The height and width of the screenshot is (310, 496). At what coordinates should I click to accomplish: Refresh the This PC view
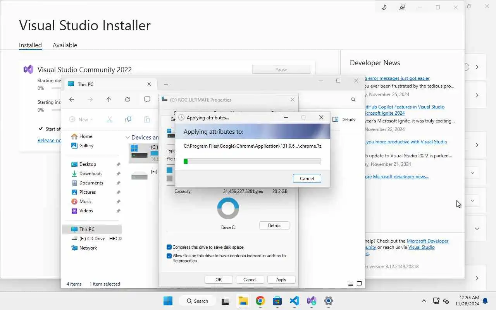pyautogui.click(x=127, y=100)
